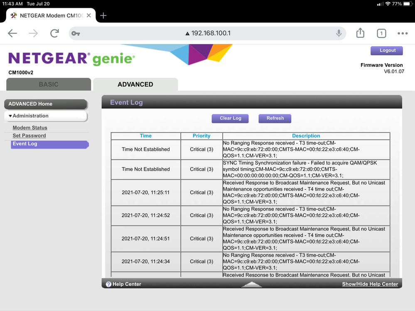The height and width of the screenshot is (311, 415).
Task: Open a new tab with plus icon
Action: click(103, 15)
